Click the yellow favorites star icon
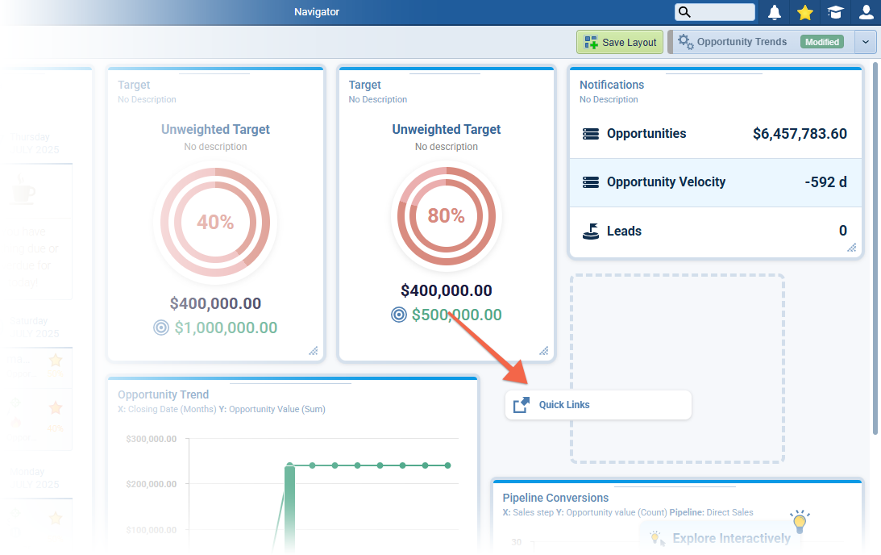The image size is (881, 555). 804,12
